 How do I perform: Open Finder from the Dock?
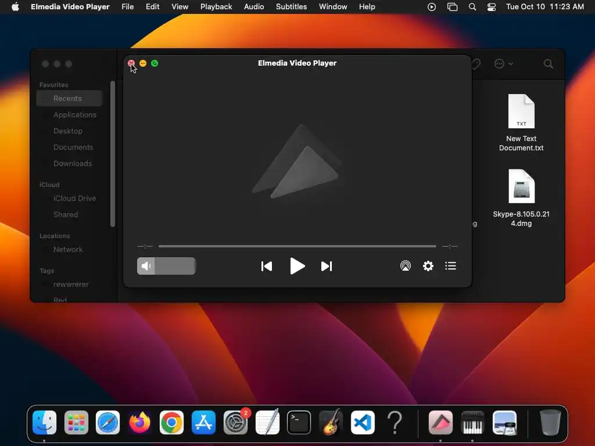pos(44,422)
